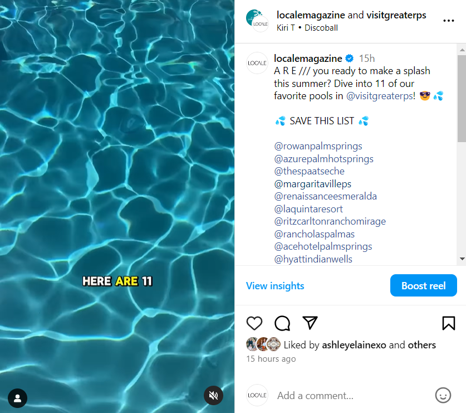Type in the Add a comment field
The width and height of the screenshot is (466, 413).
point(351,396)
